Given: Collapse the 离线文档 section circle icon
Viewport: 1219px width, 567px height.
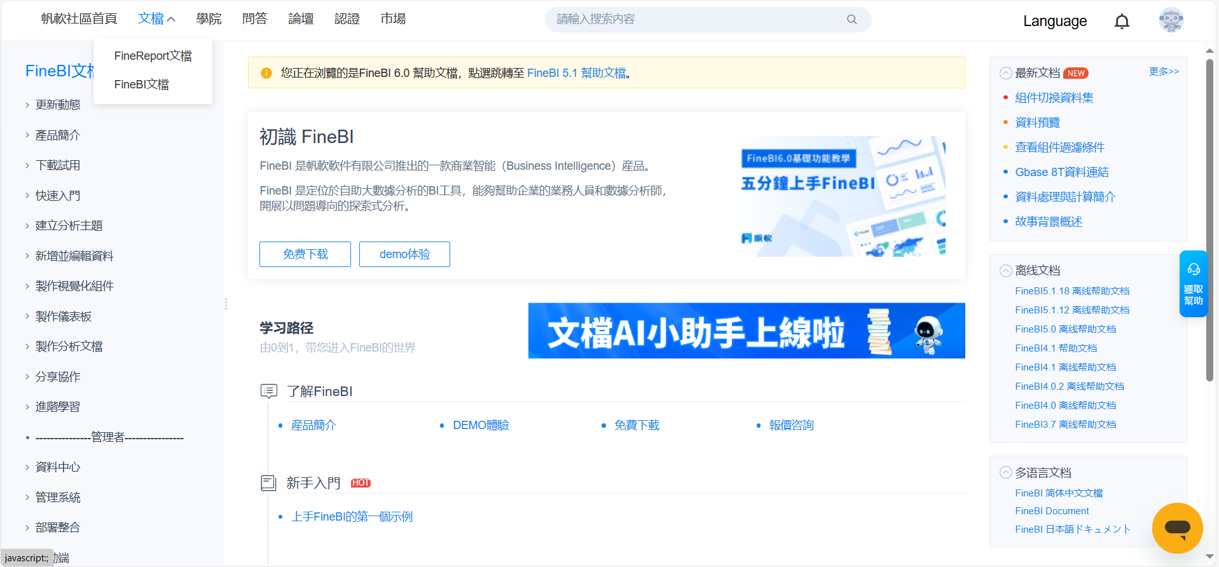Looking at the screenshot, I should pyautogui.click(x=1005, y=271).
